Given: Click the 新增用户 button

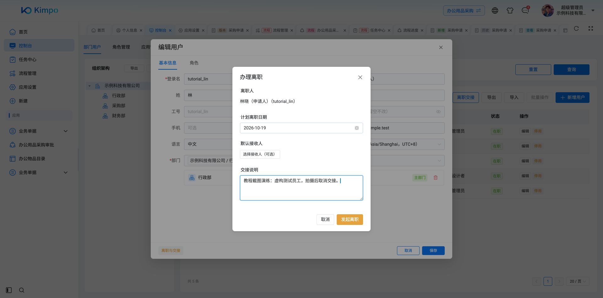Looking at the screenshot, I should (573, 98).
